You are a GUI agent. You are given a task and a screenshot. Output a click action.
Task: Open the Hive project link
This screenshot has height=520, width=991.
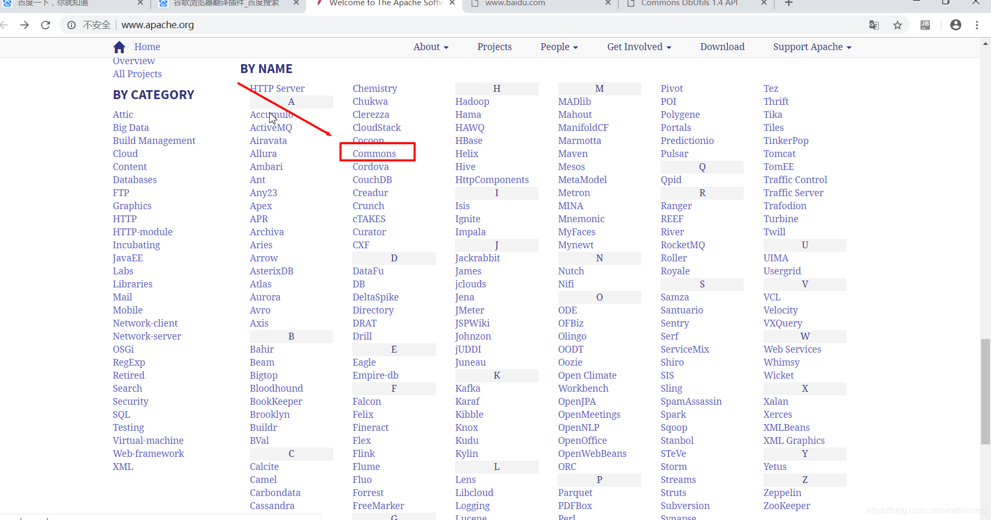pyautogui.click(x=465, y=167)
